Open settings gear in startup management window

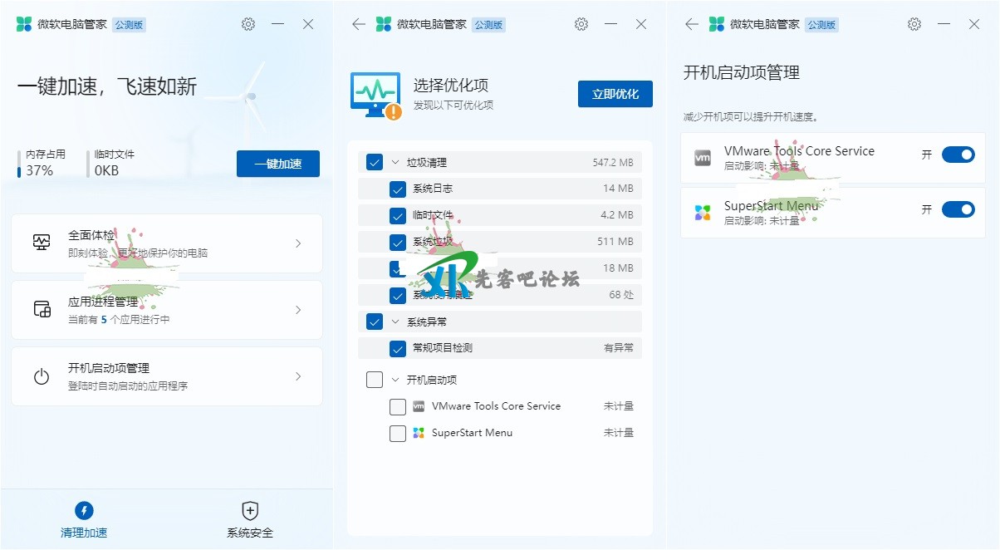[914, 24]
